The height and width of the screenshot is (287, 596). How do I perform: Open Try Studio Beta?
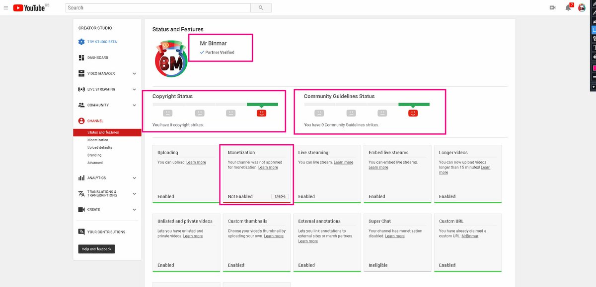[x=102, y=42]
